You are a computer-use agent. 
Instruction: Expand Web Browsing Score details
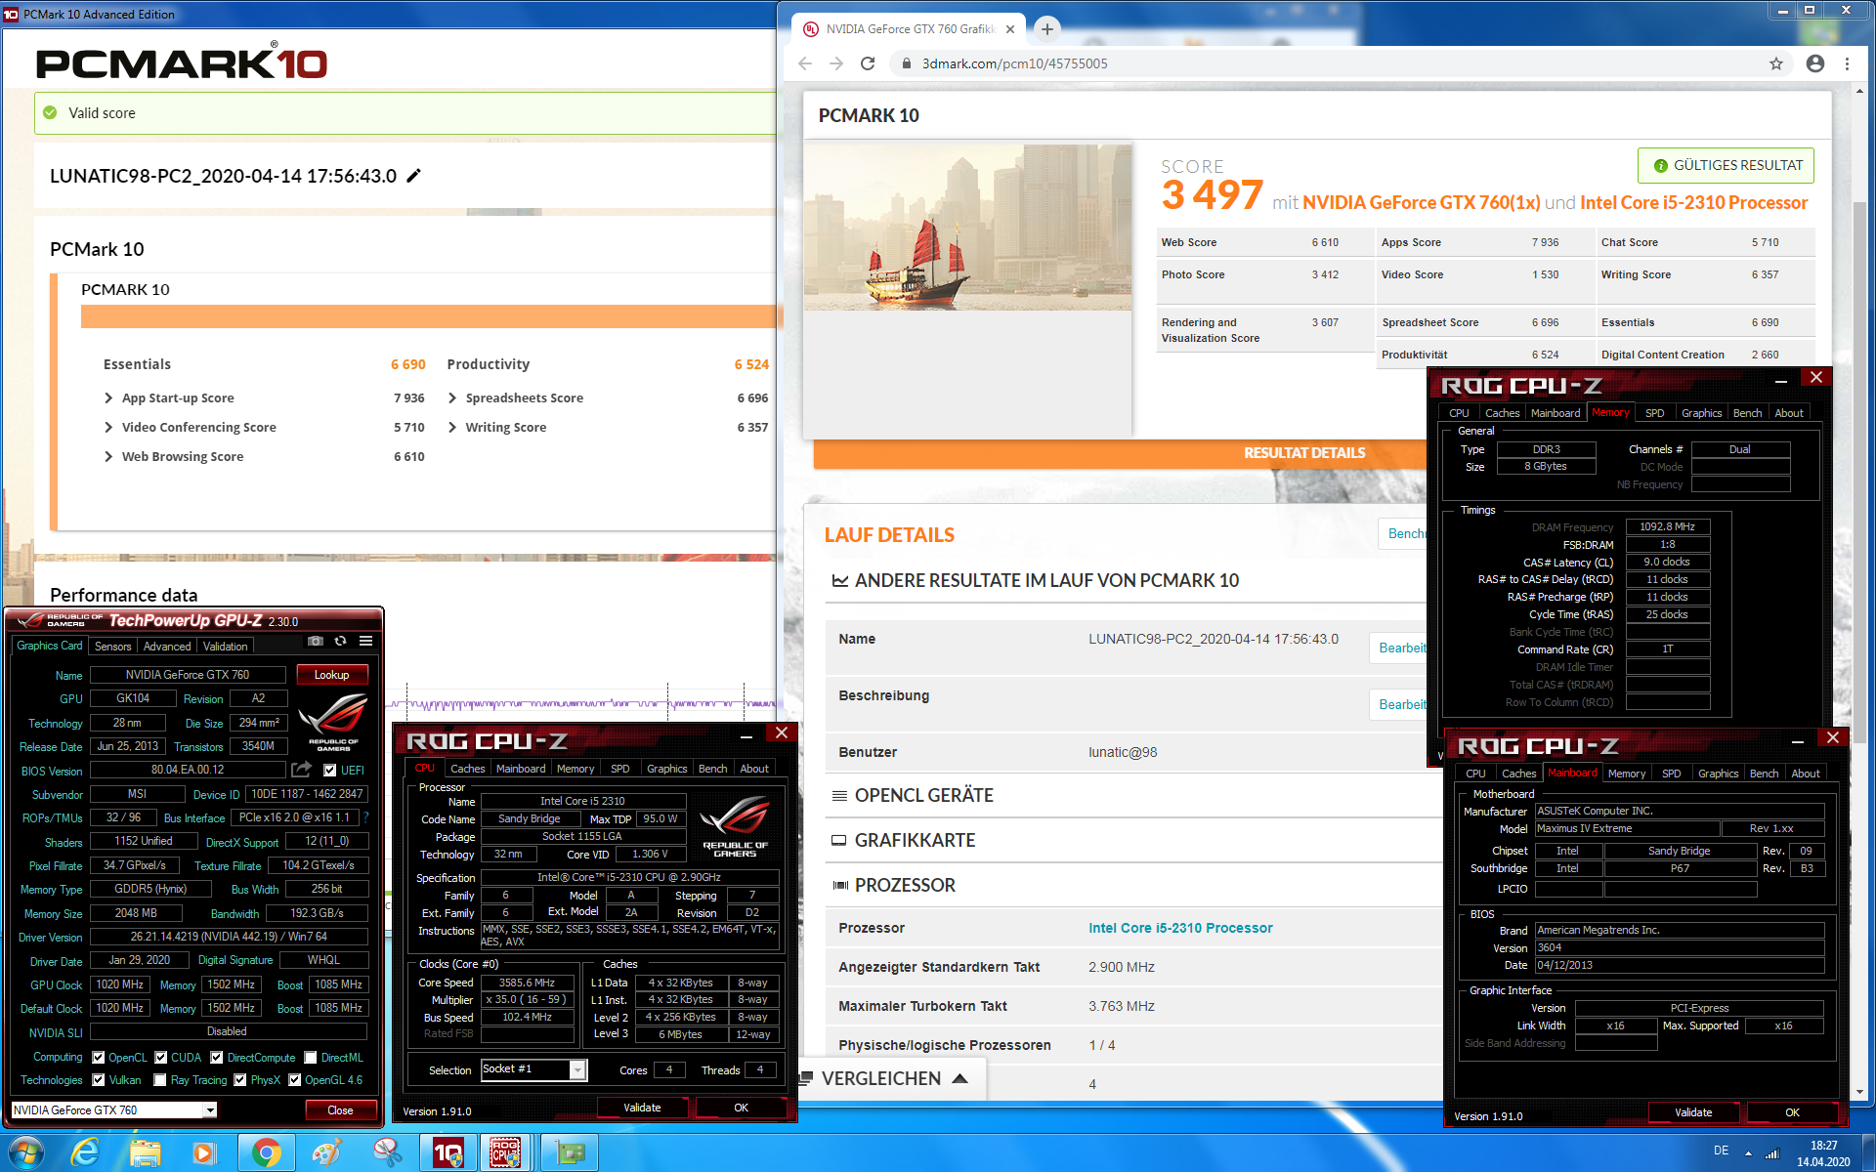(x=108, y=456)
